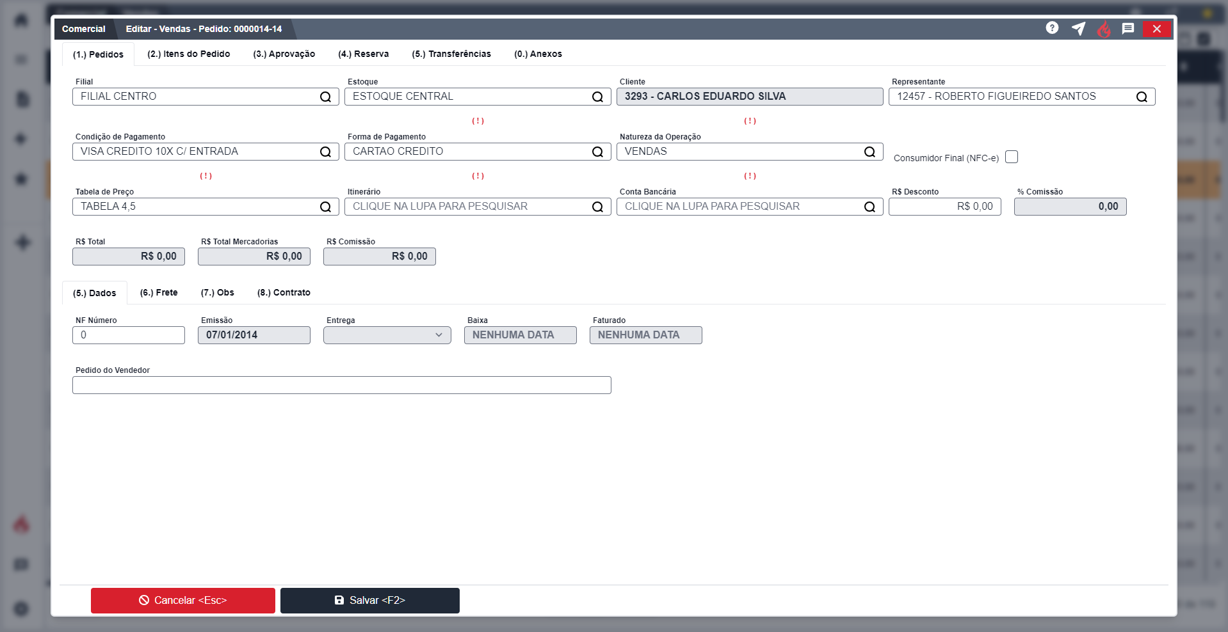Search Forma de Pagamento magnifier

pos(598,152)
